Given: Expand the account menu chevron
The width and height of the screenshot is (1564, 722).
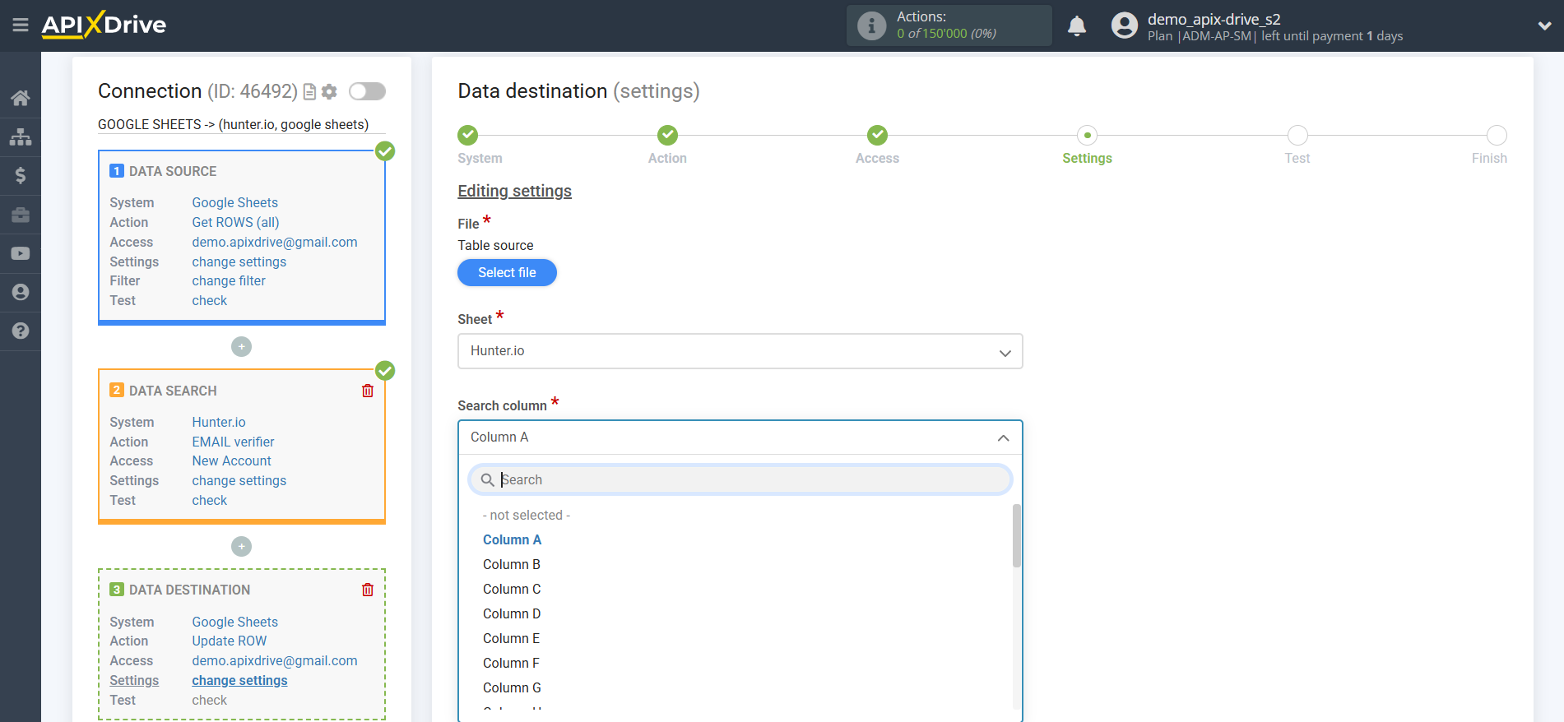Looking at the screenshot, I should [x=1544, y=26].
